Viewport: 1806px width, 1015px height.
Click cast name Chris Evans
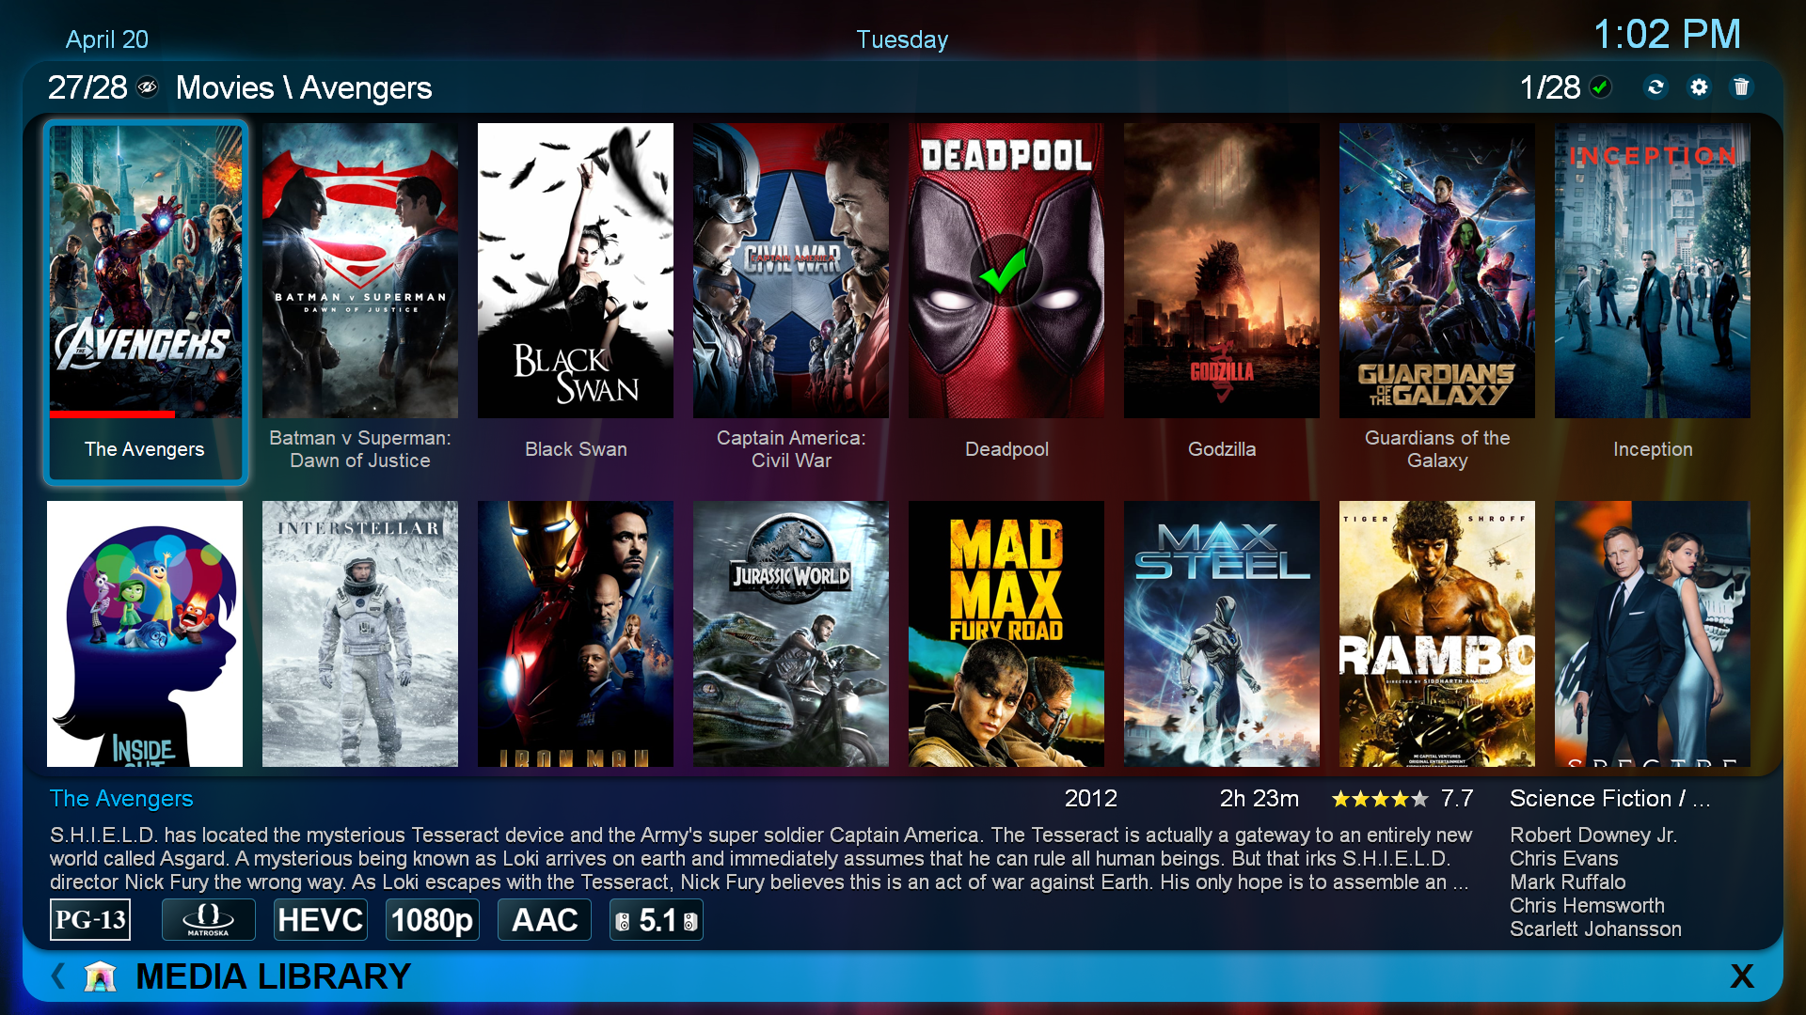1564,859
